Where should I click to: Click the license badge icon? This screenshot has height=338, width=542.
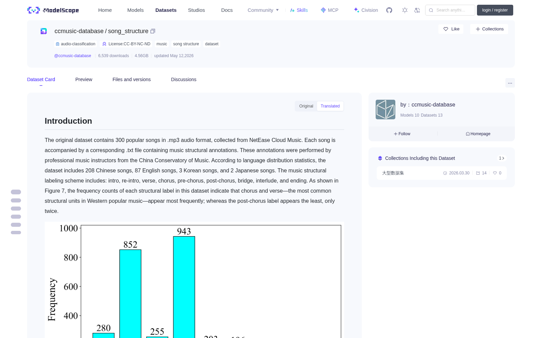(104, 44)
